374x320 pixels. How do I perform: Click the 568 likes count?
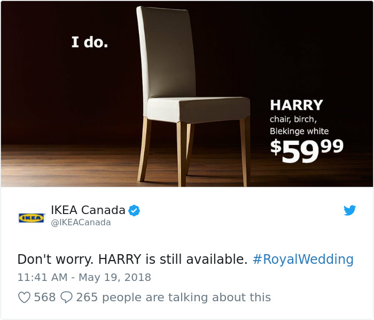coord(45,298)
